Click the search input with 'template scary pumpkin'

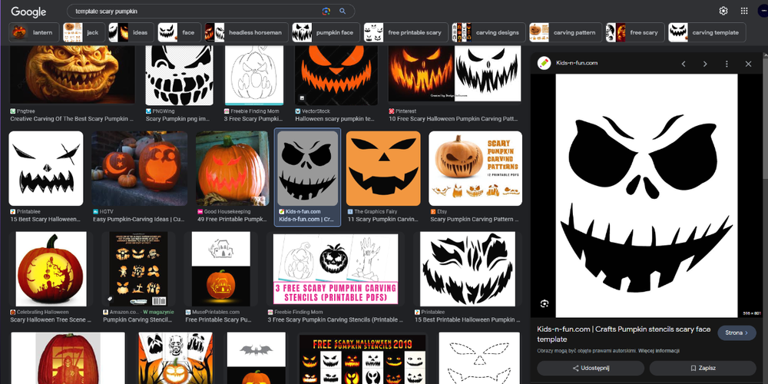pyautogui.click(x=196, y=12)
